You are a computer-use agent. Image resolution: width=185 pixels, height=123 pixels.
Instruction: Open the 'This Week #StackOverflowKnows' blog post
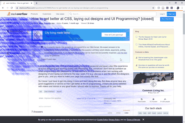(x=154, y=45)
